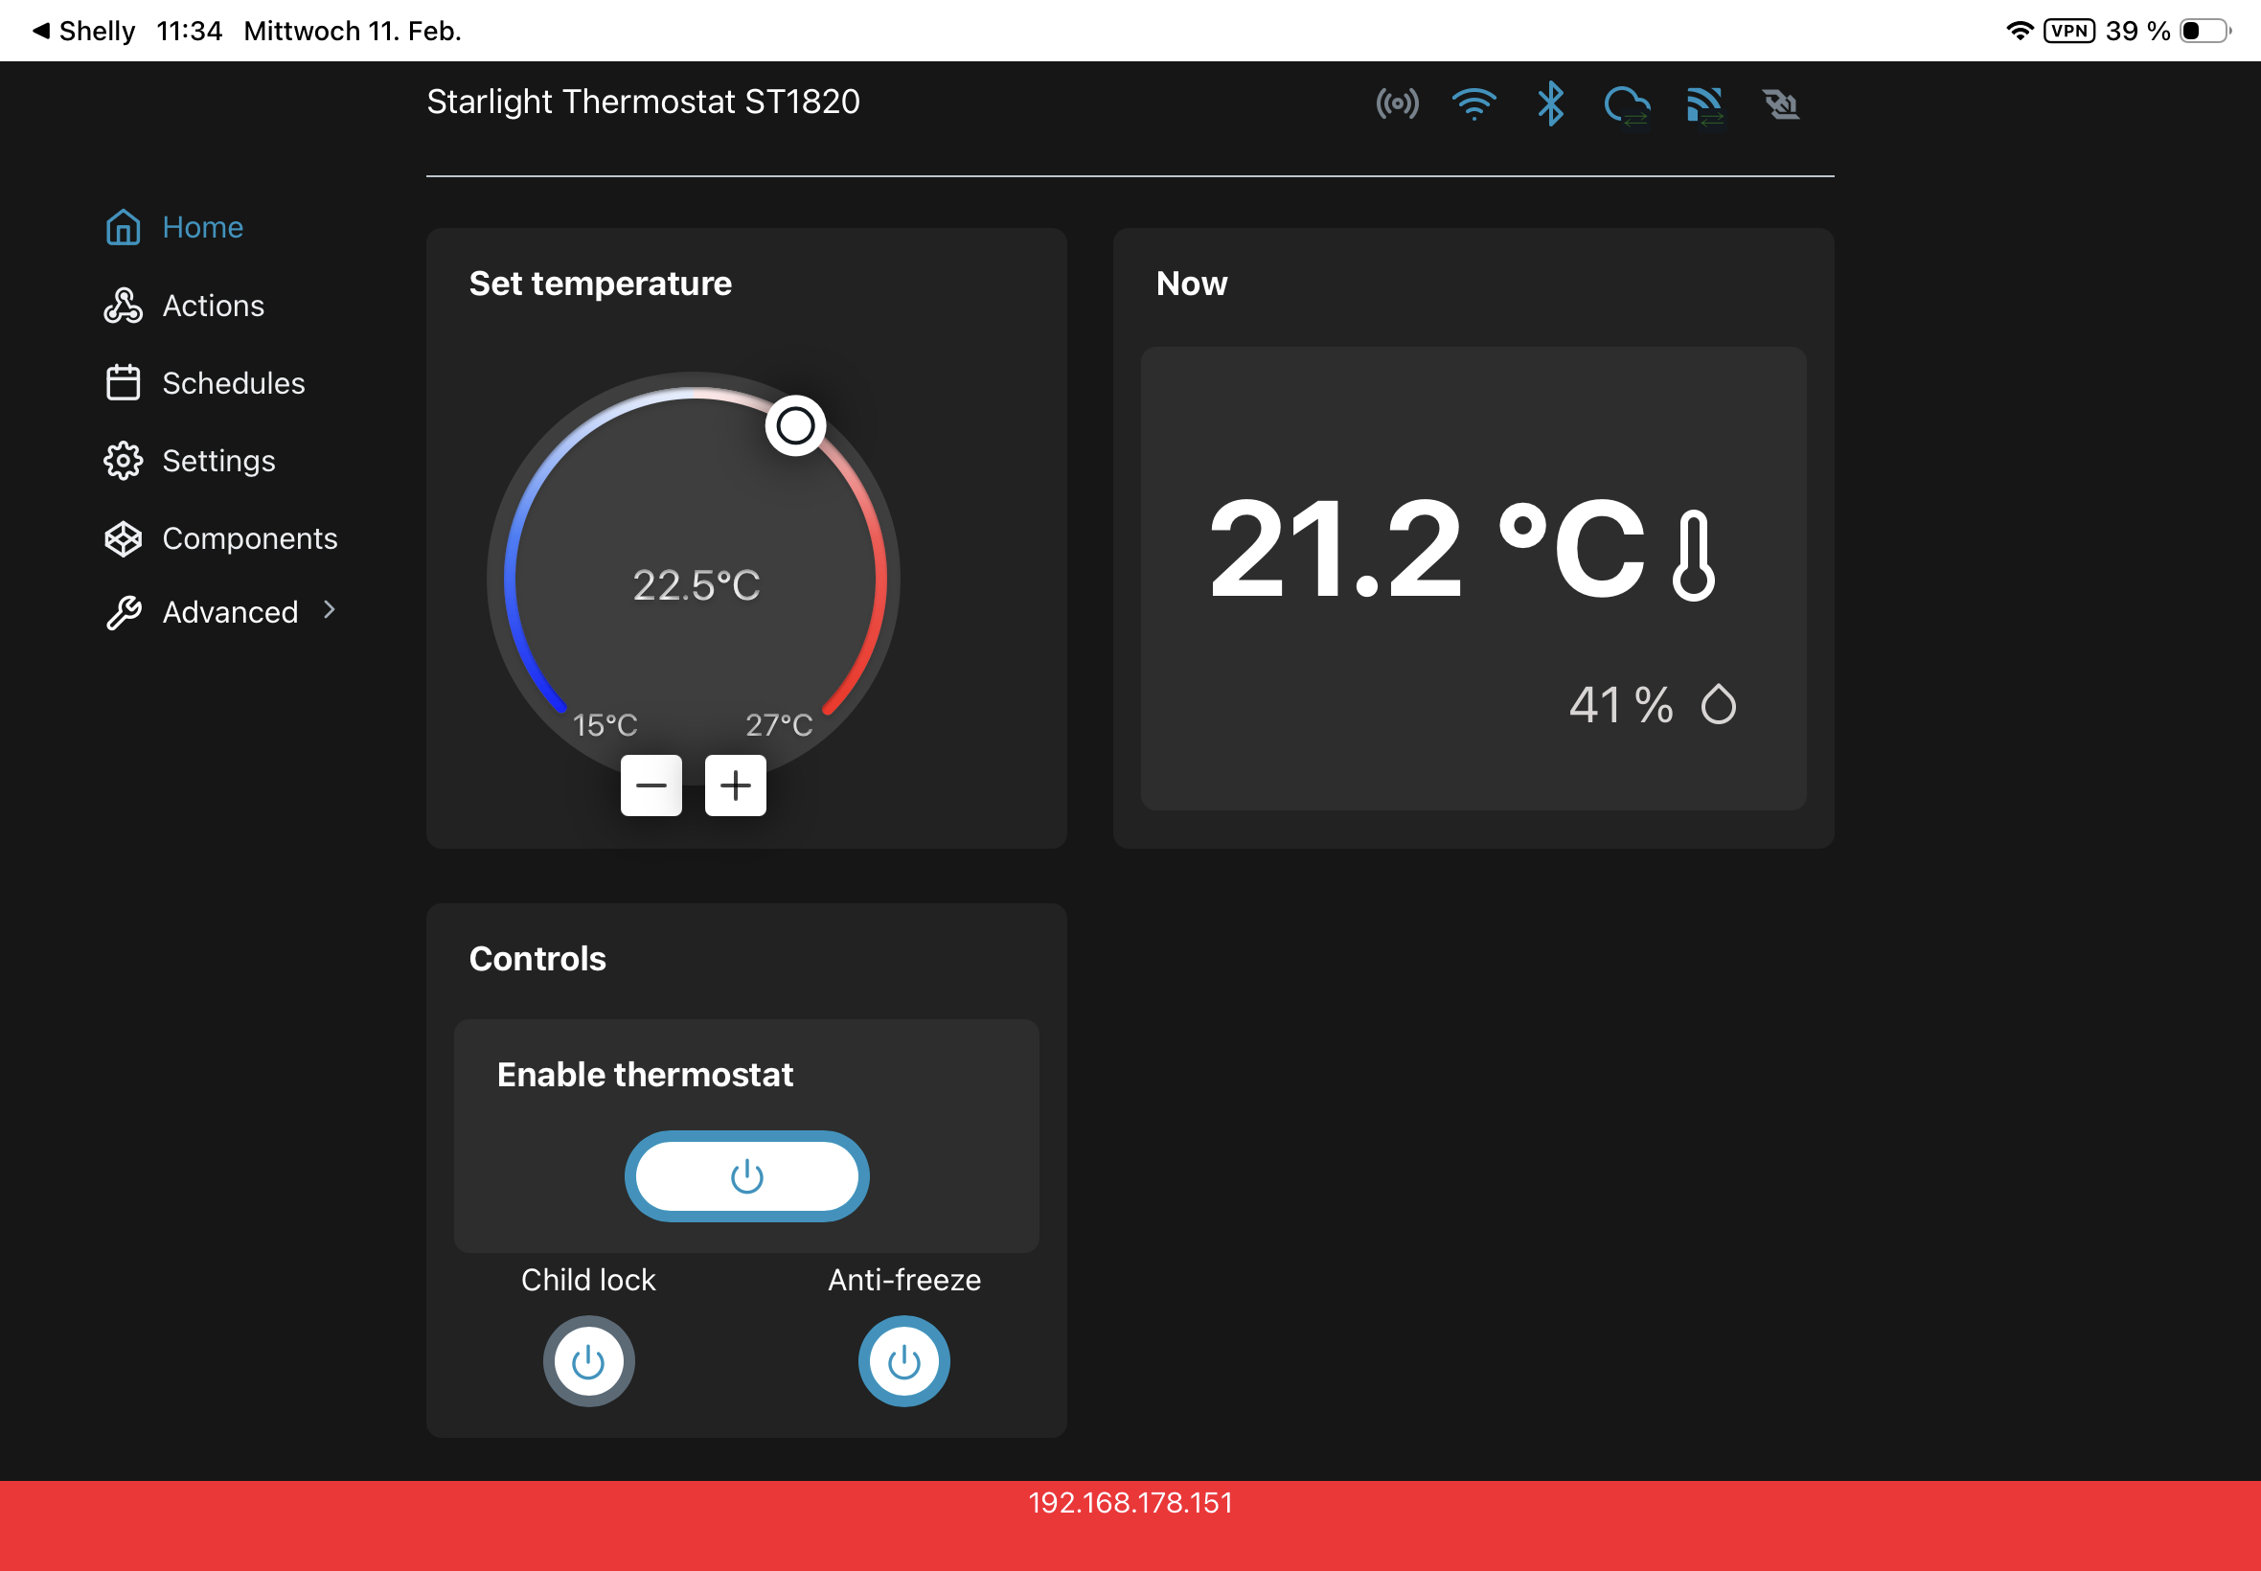Expand the Advanced menu chevron
2261x1571 pixels.
[x=330, y=610]
